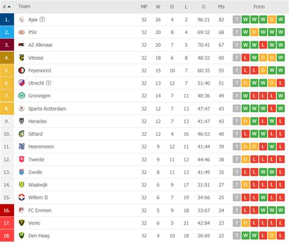Click the gray upcoming-match badge for PSV

[x=237, y=32]
